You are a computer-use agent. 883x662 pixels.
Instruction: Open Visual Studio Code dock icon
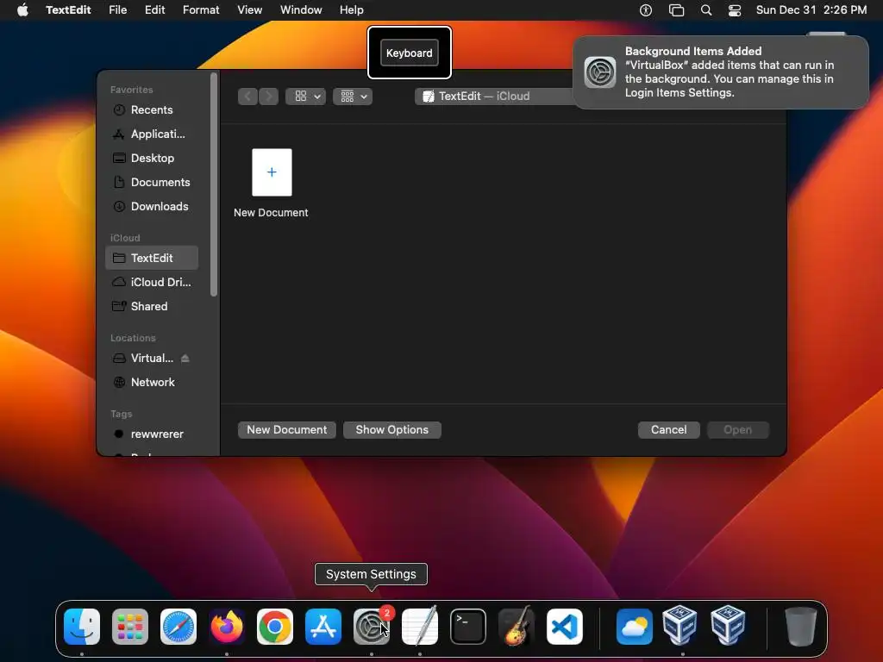pos(565,627)
